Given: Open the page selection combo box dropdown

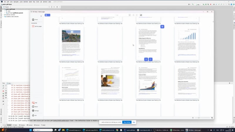Looking at the screenshot, I should click(x=129, y=15).
